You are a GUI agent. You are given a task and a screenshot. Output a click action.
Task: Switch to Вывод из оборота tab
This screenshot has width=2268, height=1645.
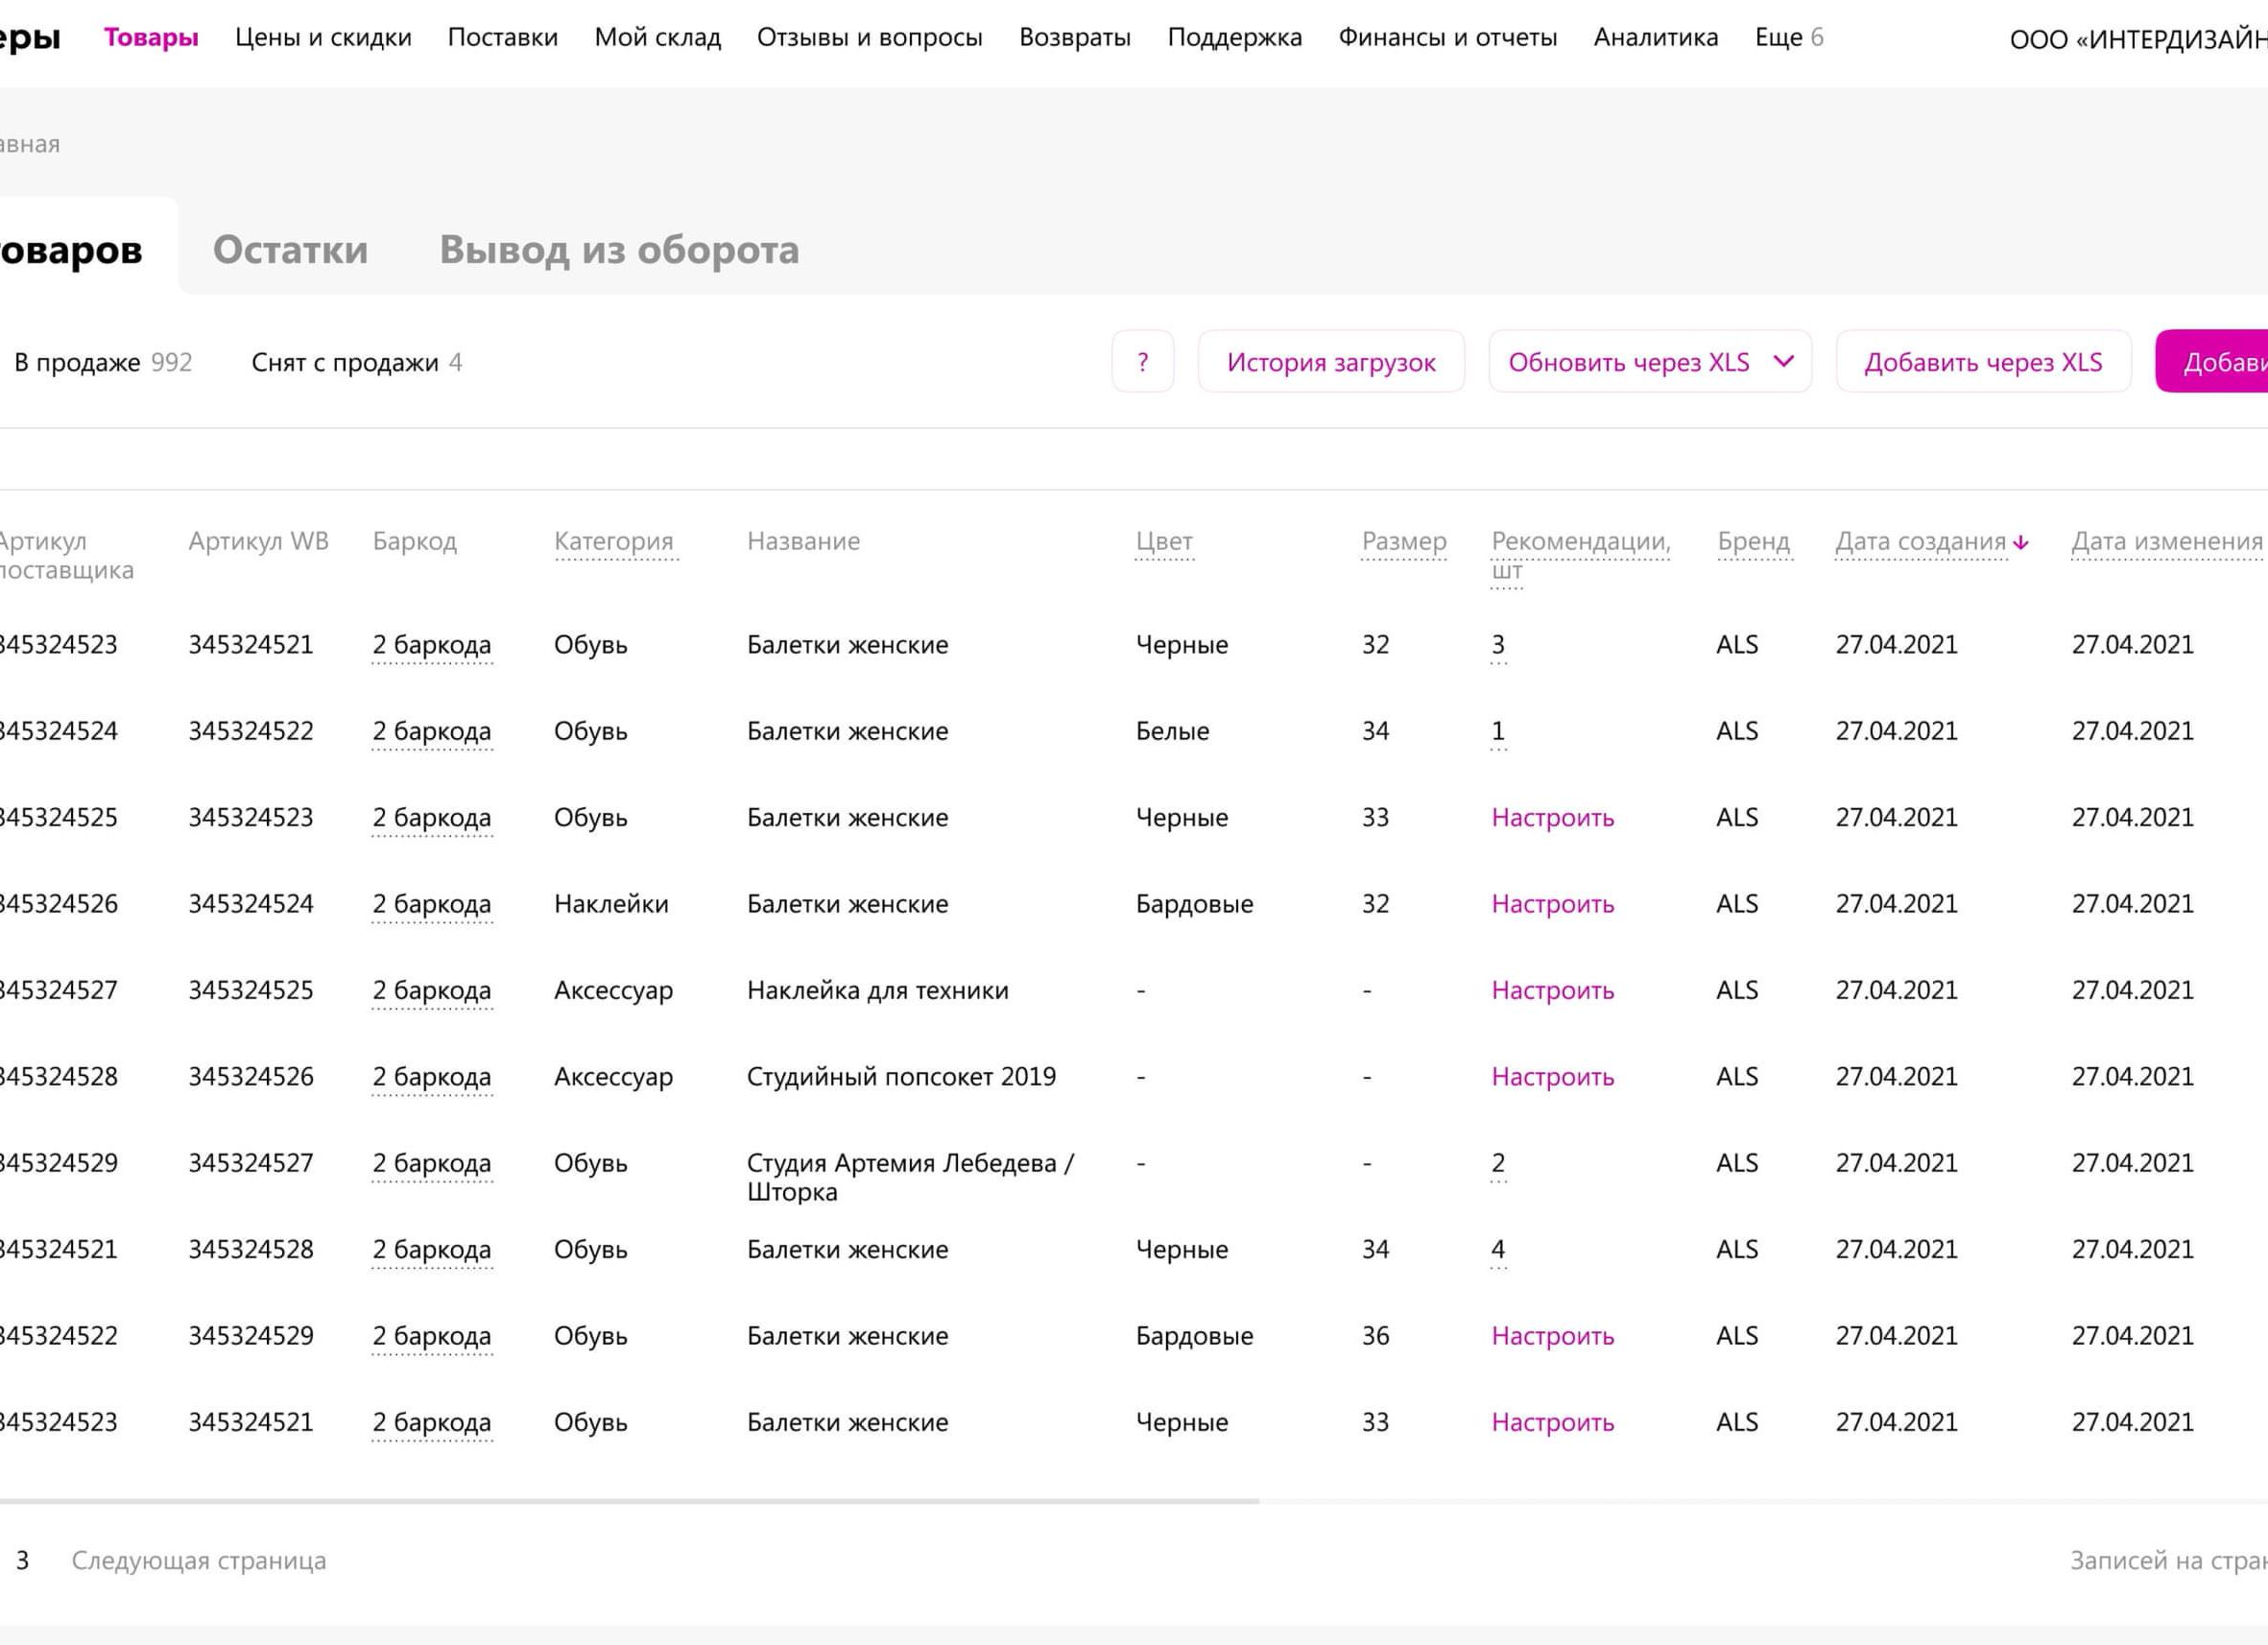[619, 249]
